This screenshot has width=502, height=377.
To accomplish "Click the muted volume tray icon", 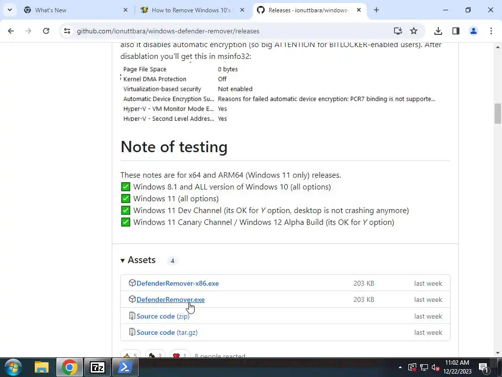I will click(x=435, y=367).
